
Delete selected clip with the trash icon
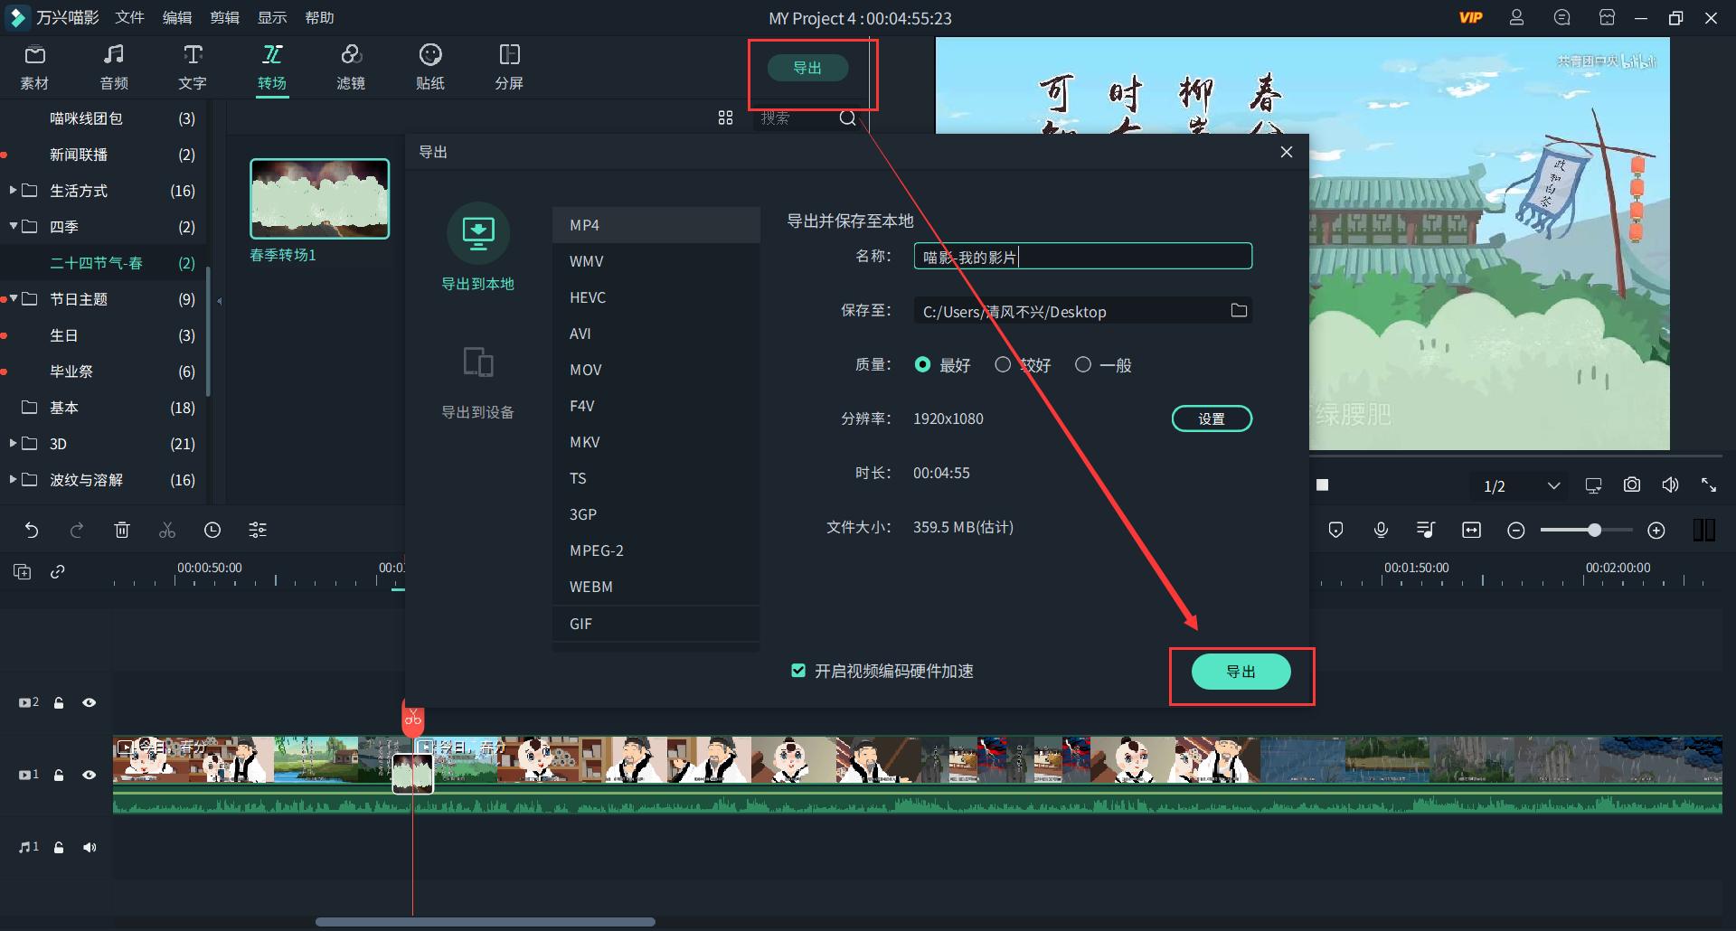(x=122, y=530)
